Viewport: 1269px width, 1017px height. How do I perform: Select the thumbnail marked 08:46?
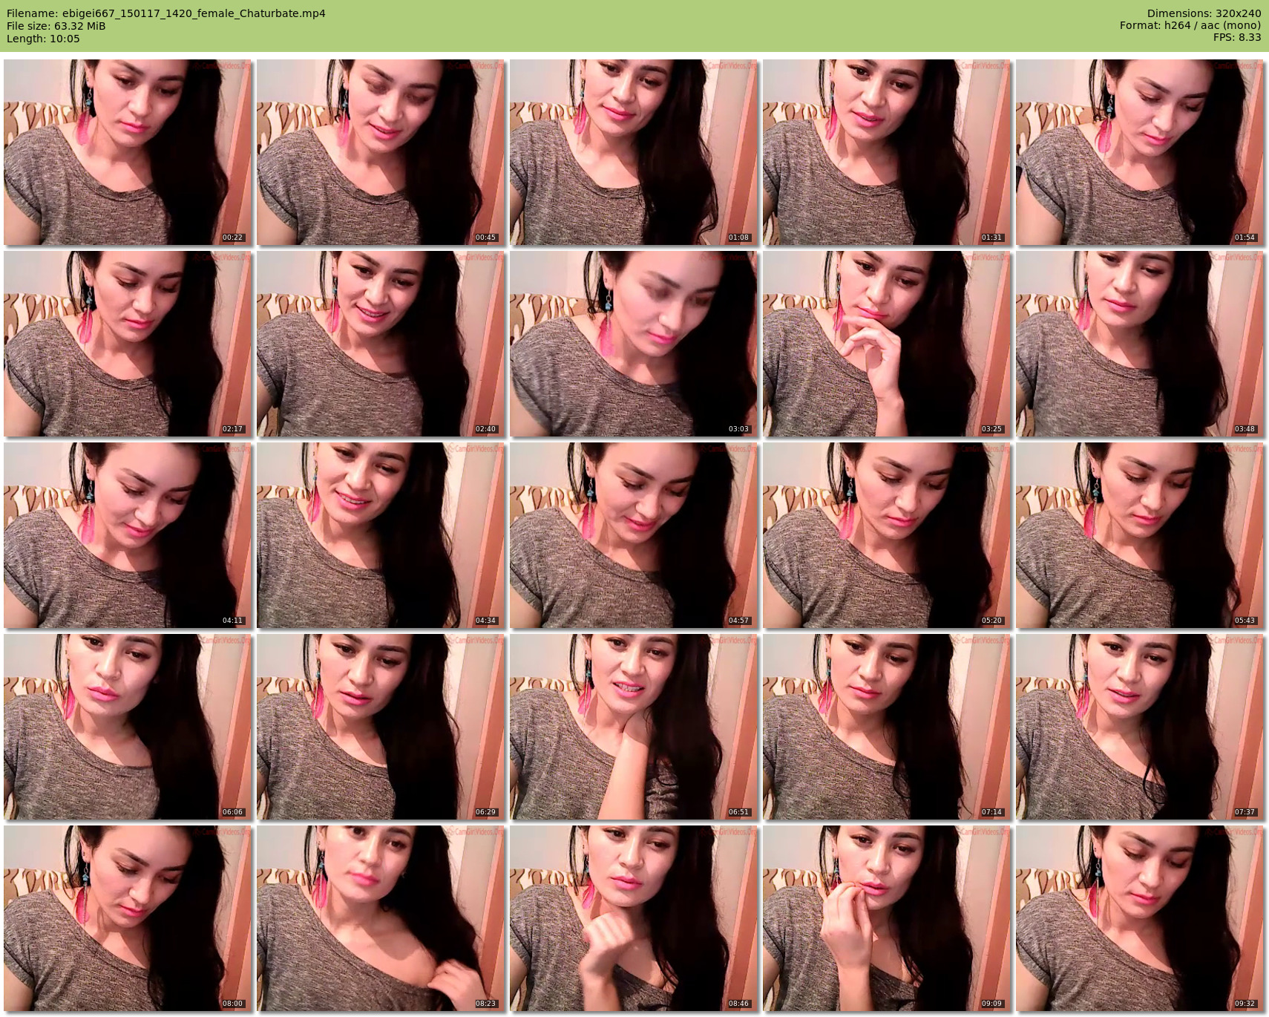coord(634,918)
